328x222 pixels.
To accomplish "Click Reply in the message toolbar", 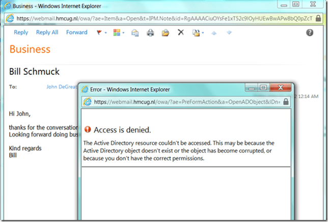I will 21,33.
